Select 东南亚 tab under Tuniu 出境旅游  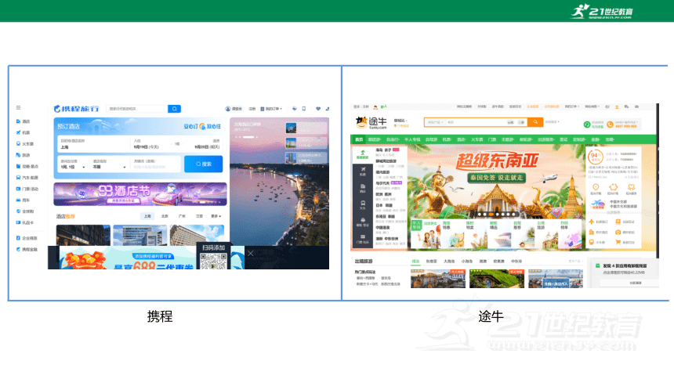[x=431, y=262]
